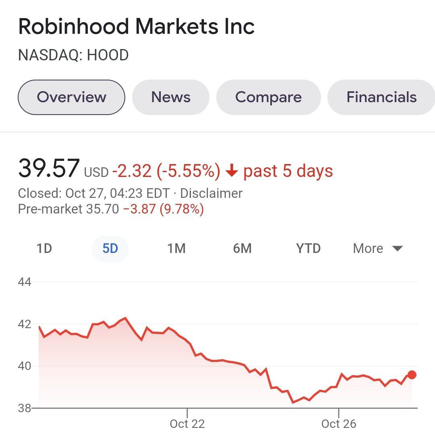The image size is (435, 448).
Task: Expand additional chart period options
Action: pos(377,249)
